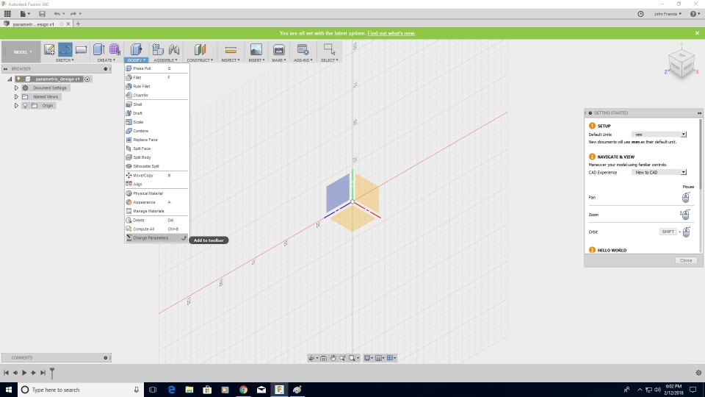The height and width of the screenshot is (397, 705).
Task: Collapse the parametric_design v1 root node
Action: 10,79
